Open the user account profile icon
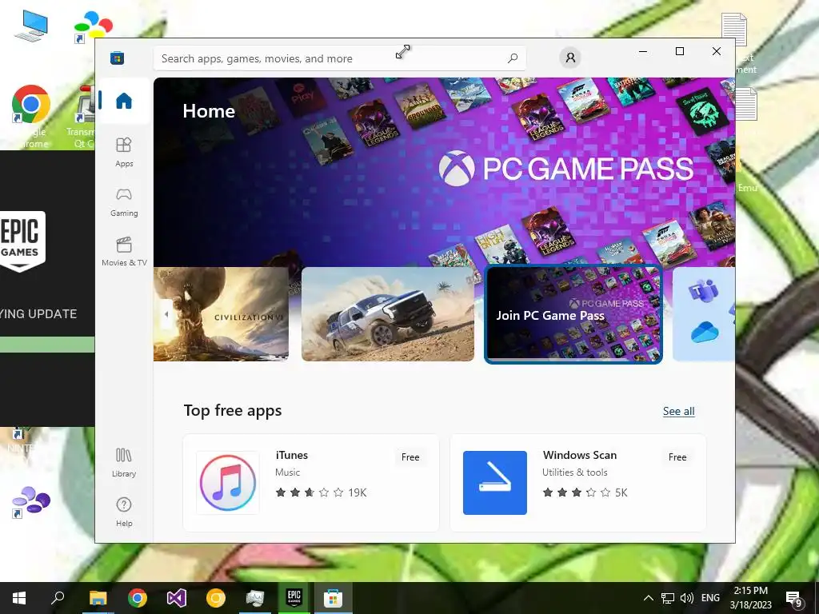This screenshot has height=614, width=819. tap(570, 58)
